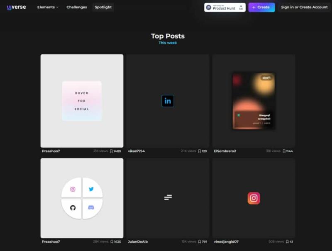Viewport: 332px width, 251px height.
Task: Bookmark the post showing 1489 saves
Action: coord(111,151)
